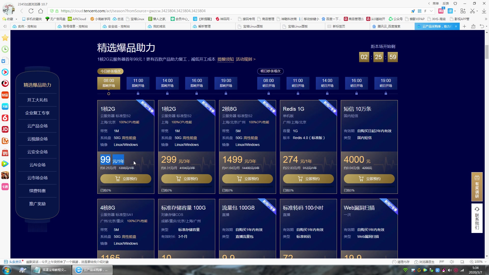Viewport: 489px width, 275px height.
Task: Select tomorrow's 08:00 seckill session
Action: coord(268,83)
